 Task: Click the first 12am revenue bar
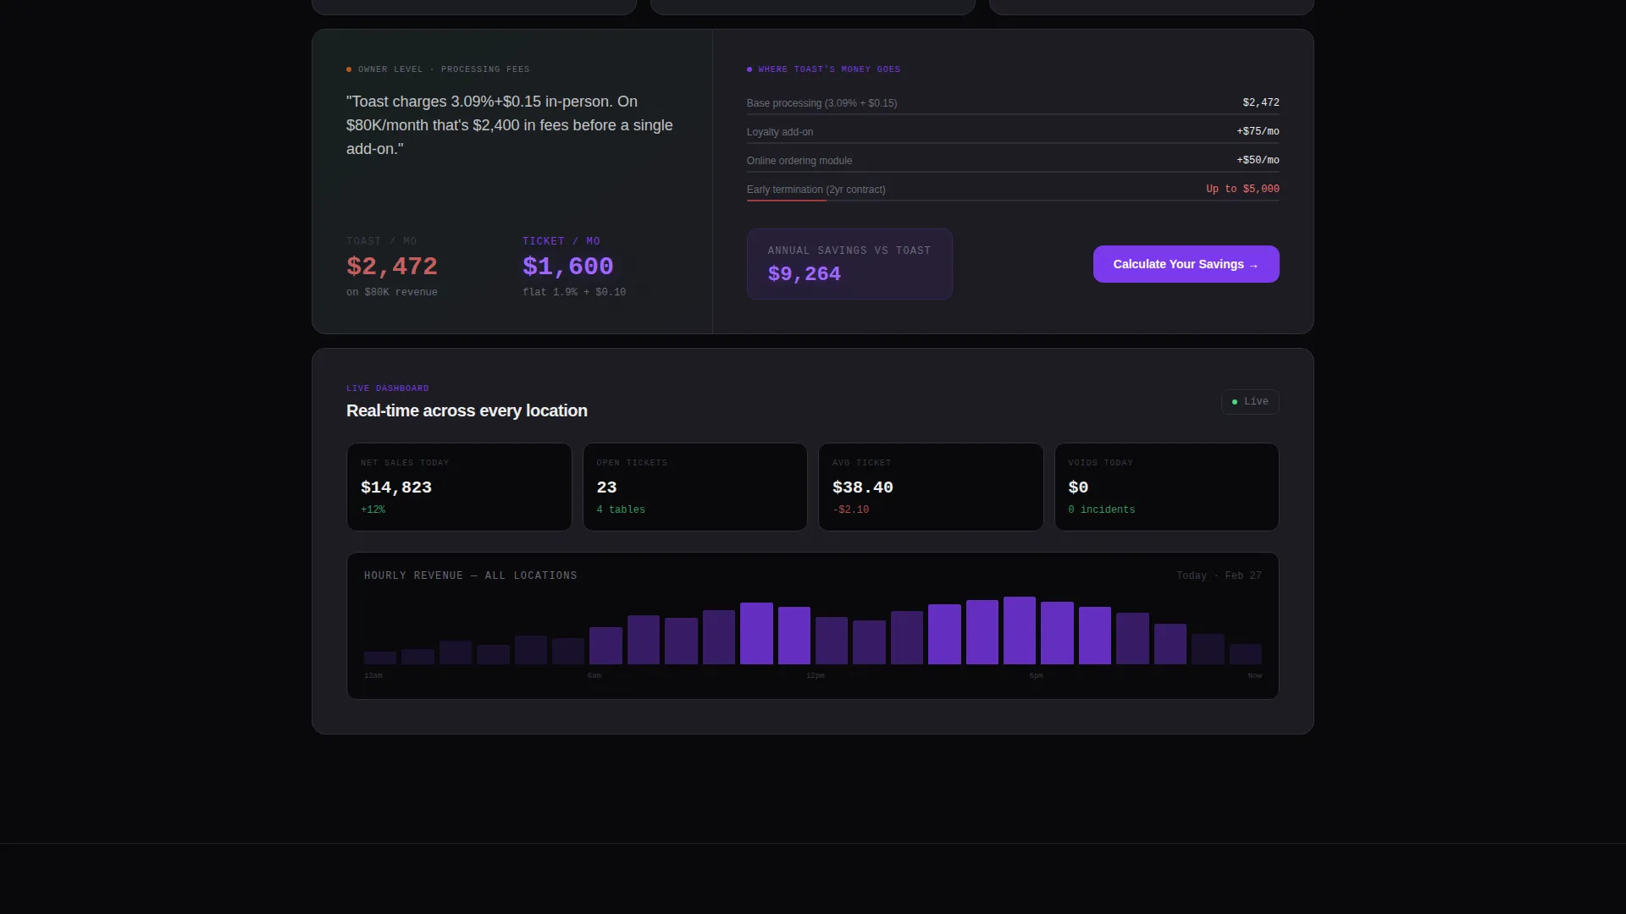point(380,658)
